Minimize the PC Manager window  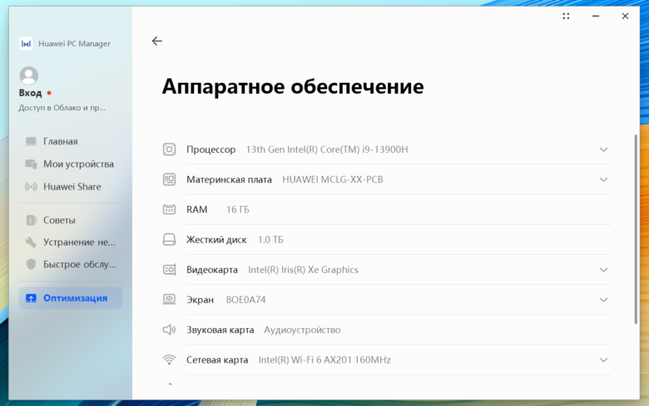click(x=596, y=16)
